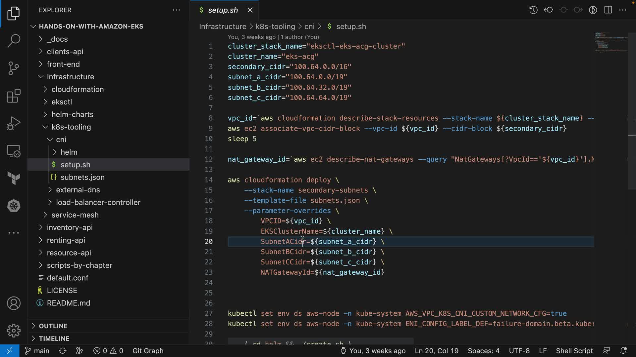The width and height of the screenshot is (636, 357).
Task: Expand the OUTLINE section
Action: [x=53, y=326]
